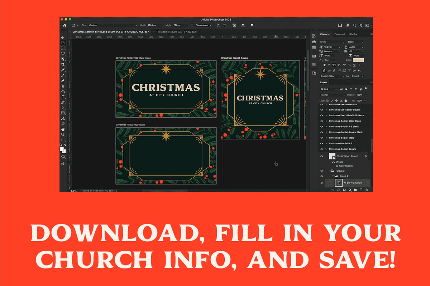
Task: Click the text Color swatch in Character panel
Action: click(x=358, y=60)
